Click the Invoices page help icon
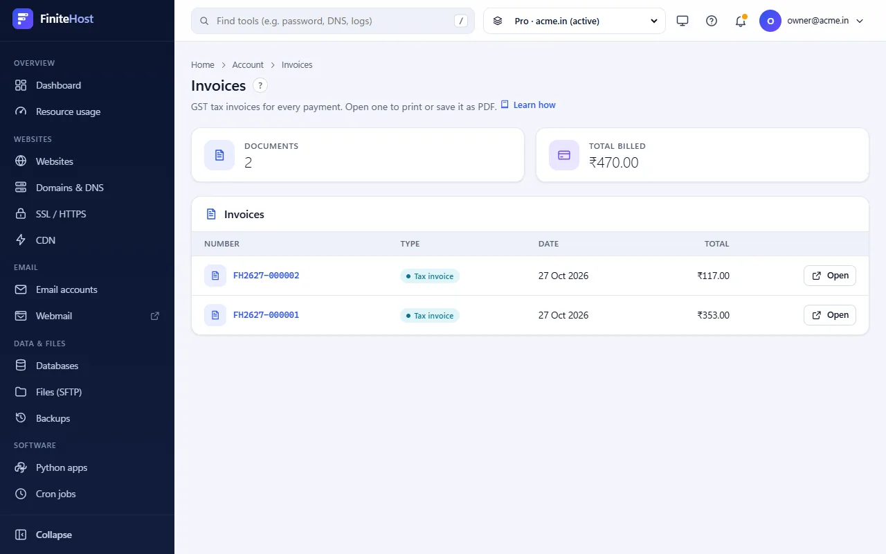Viewport: 886px width, 554px height. (260, 86)
